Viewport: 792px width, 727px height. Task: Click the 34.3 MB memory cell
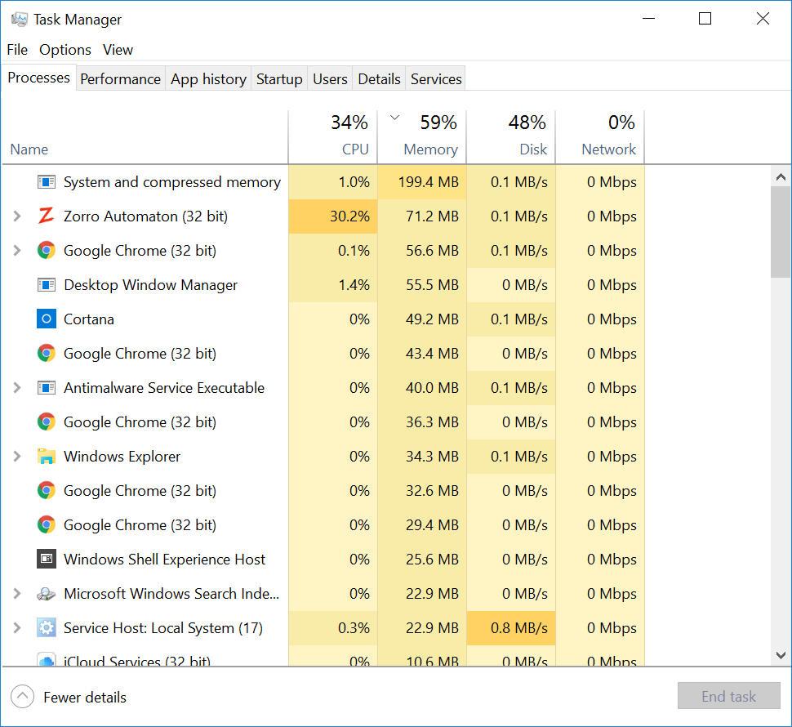[422, 456]
